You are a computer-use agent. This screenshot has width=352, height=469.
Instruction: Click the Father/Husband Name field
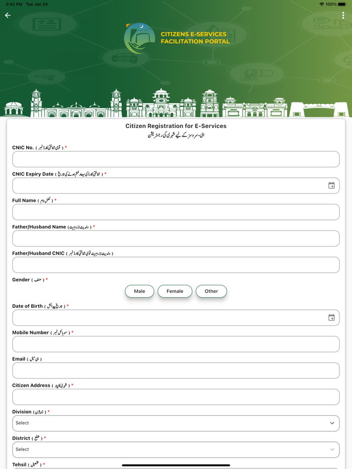[176, 239]
